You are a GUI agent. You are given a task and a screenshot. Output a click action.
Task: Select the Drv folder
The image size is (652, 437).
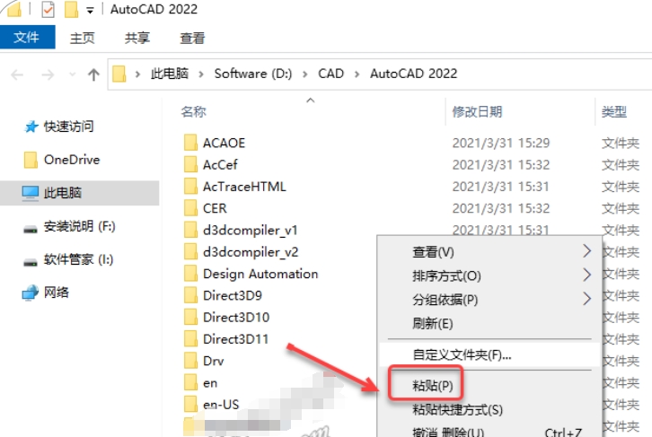pos(214,361)
